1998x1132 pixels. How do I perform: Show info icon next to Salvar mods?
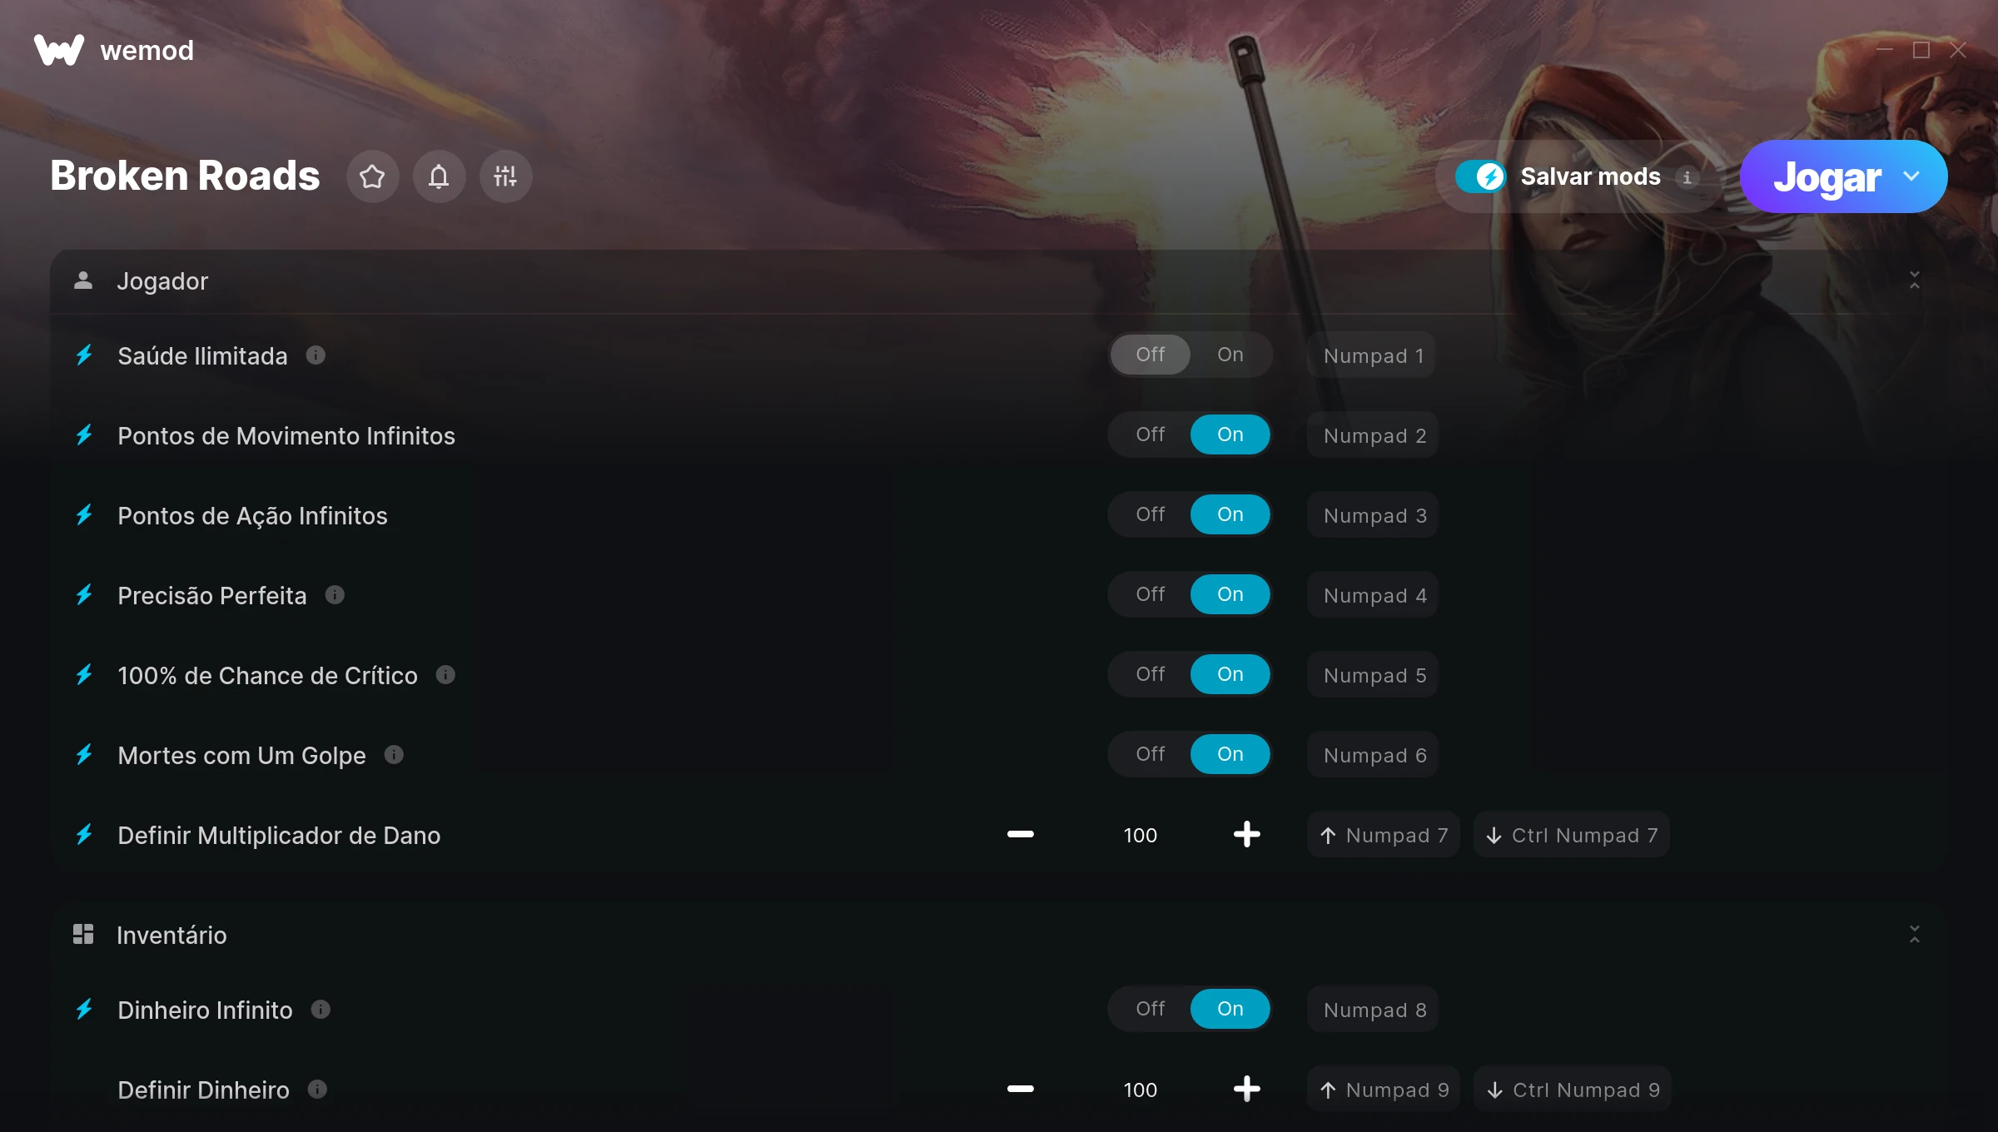click(x=1687, y=177)
